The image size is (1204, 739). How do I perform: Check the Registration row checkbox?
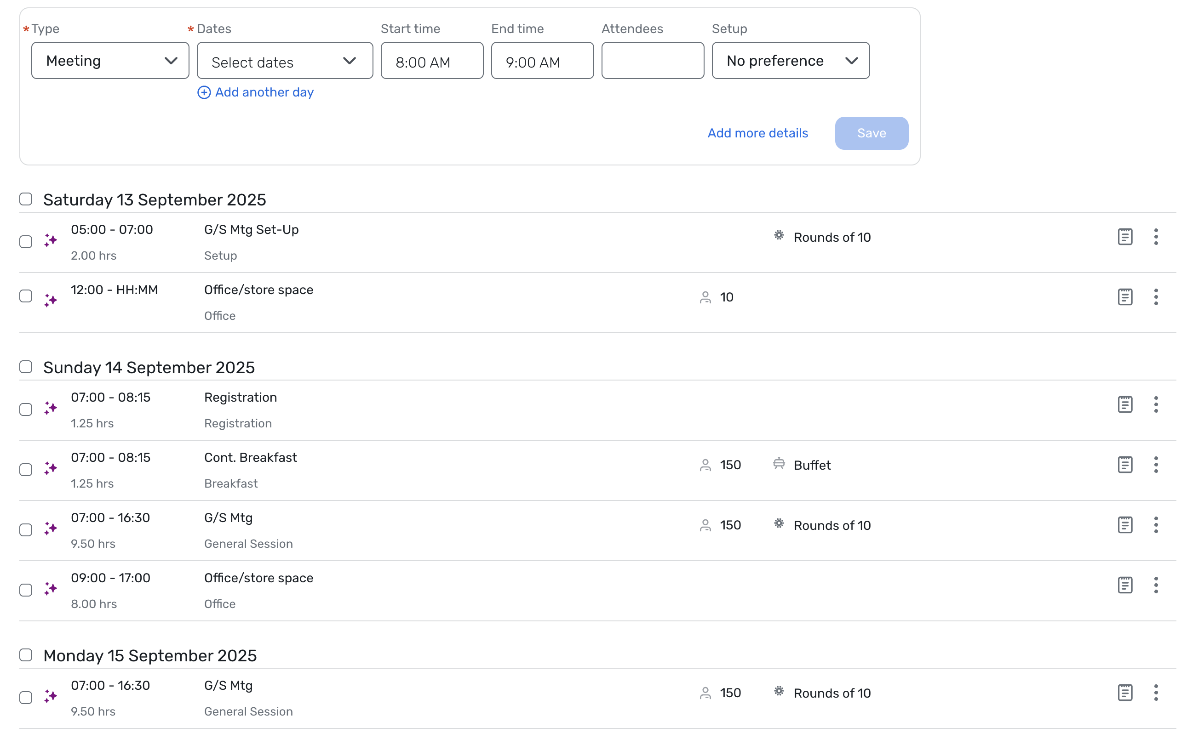point(26,409)
